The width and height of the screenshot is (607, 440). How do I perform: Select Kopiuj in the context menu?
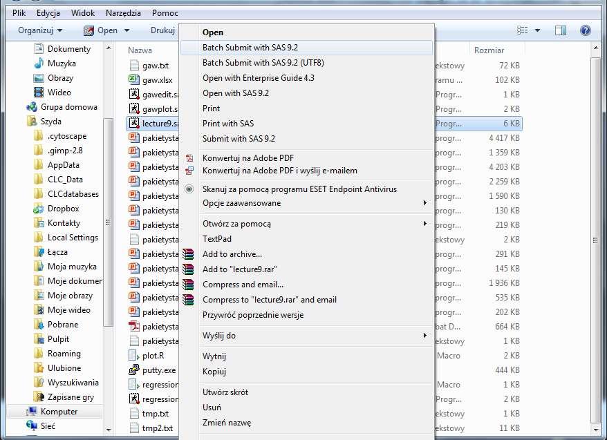[x=306, y=372]
